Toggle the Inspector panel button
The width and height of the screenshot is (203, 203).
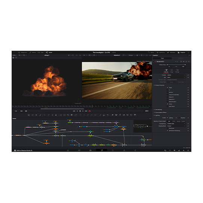coord(181,52)
